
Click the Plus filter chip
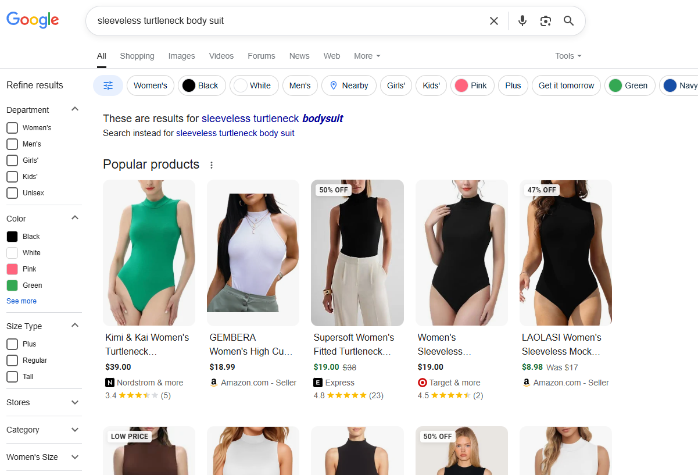pos(513,85)
